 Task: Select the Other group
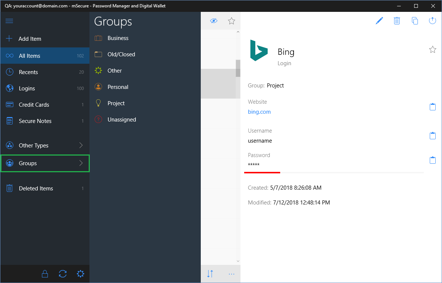(145, 71)
